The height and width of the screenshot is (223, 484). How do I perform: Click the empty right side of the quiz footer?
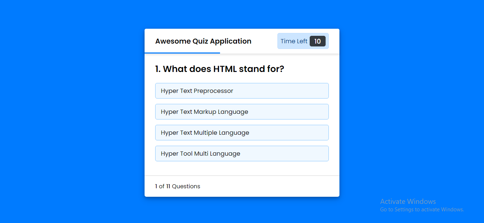(x=283, y=186)
